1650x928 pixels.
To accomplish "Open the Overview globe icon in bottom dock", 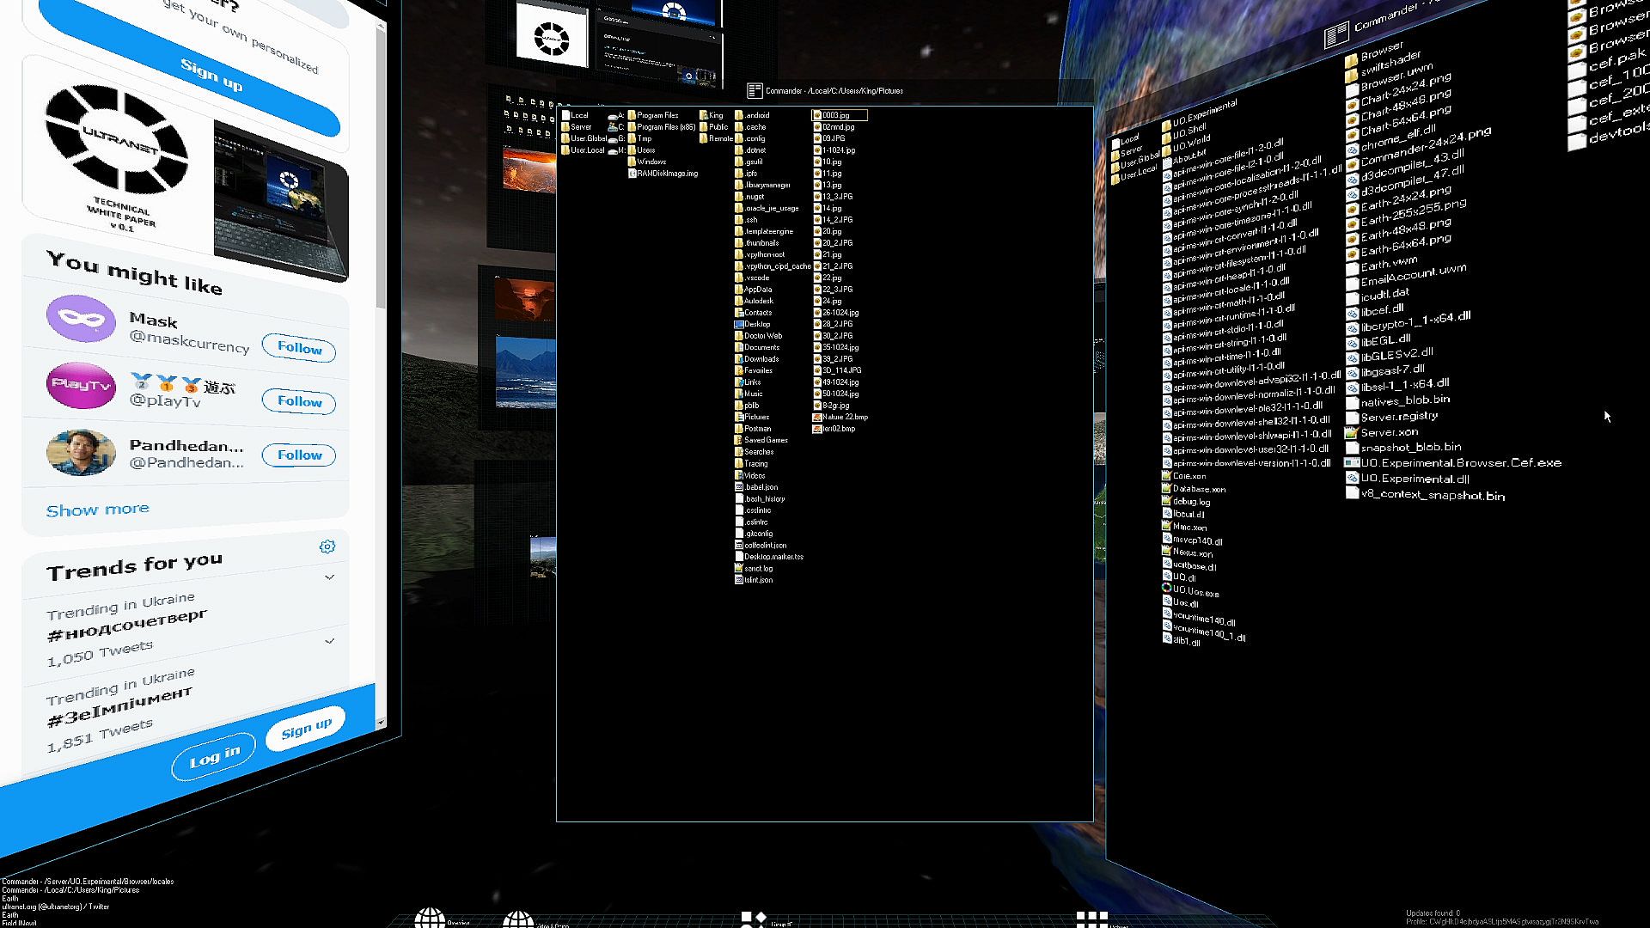I will point(430,918).
